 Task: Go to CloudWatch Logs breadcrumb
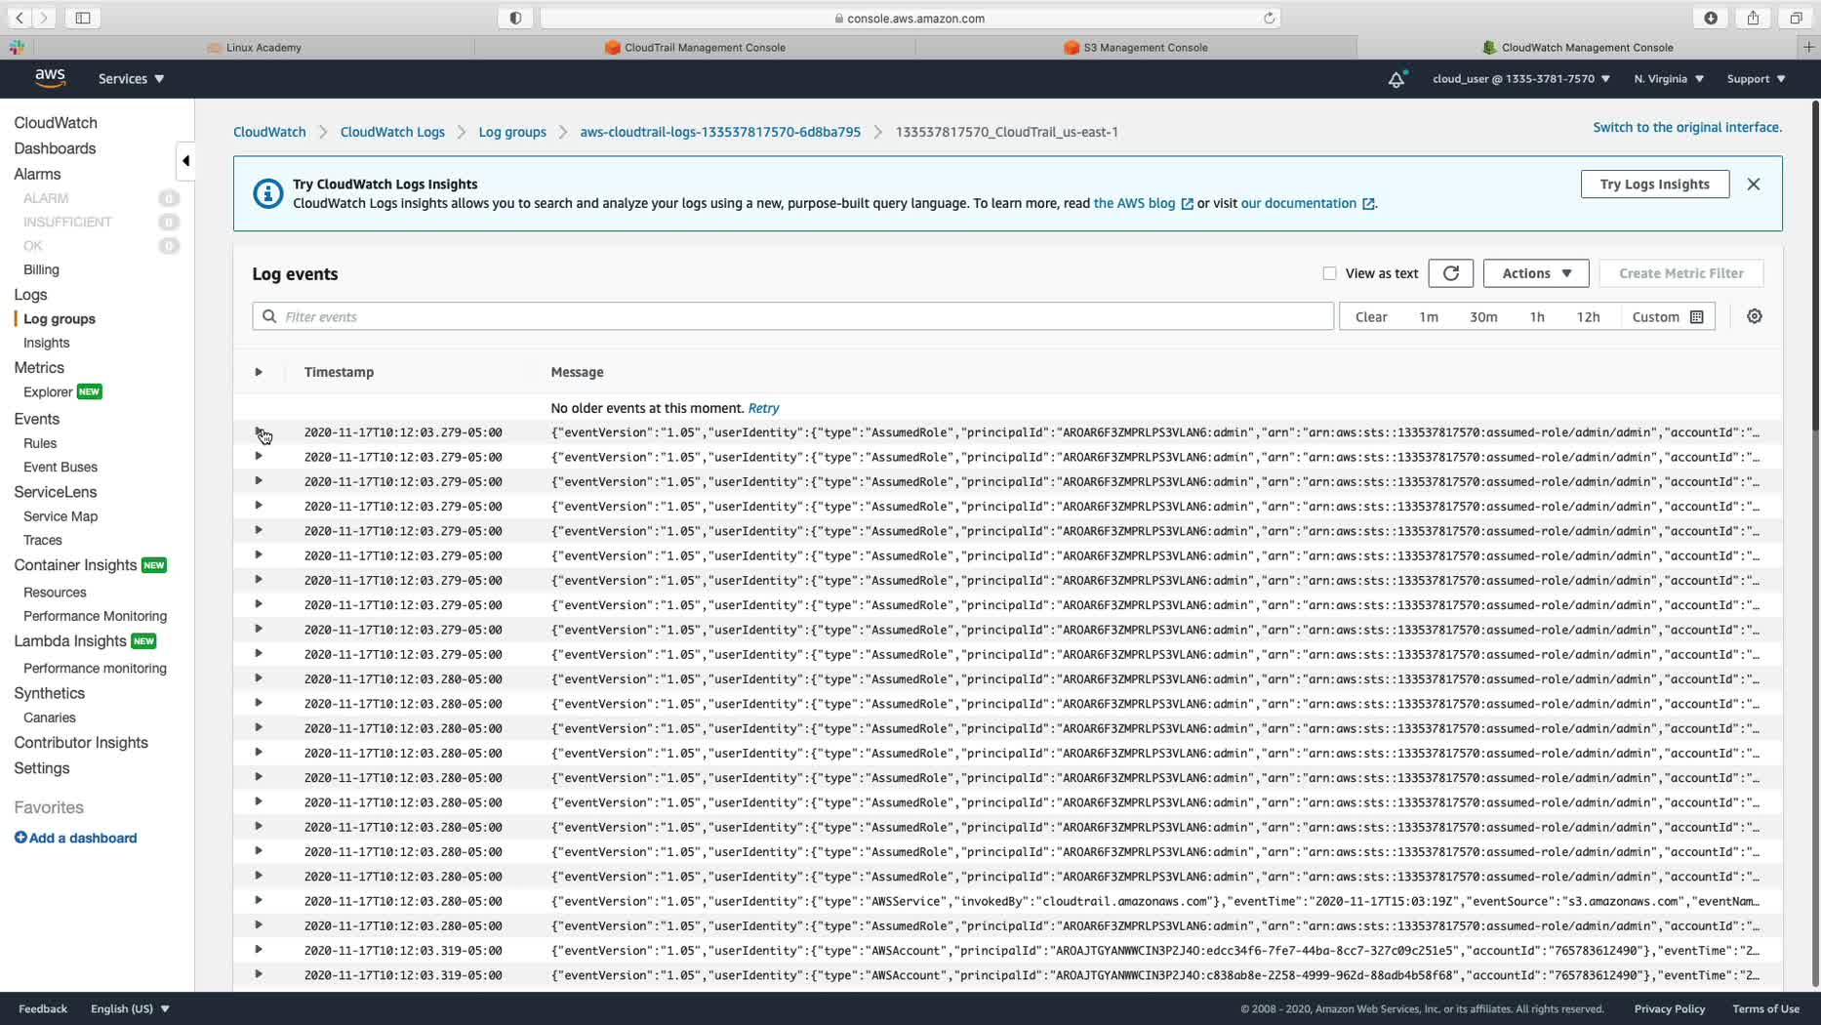pos(392,132)
